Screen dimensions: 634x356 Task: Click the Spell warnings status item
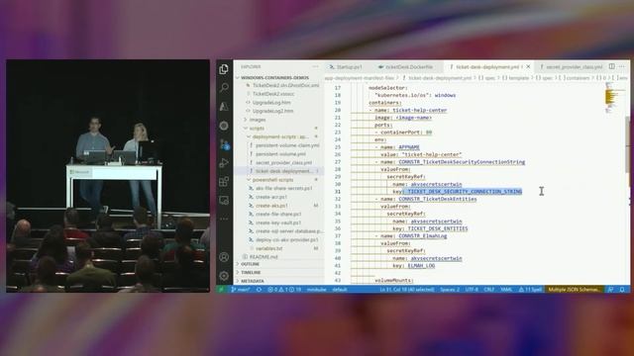pyautogui.click(x=530, y=290)
